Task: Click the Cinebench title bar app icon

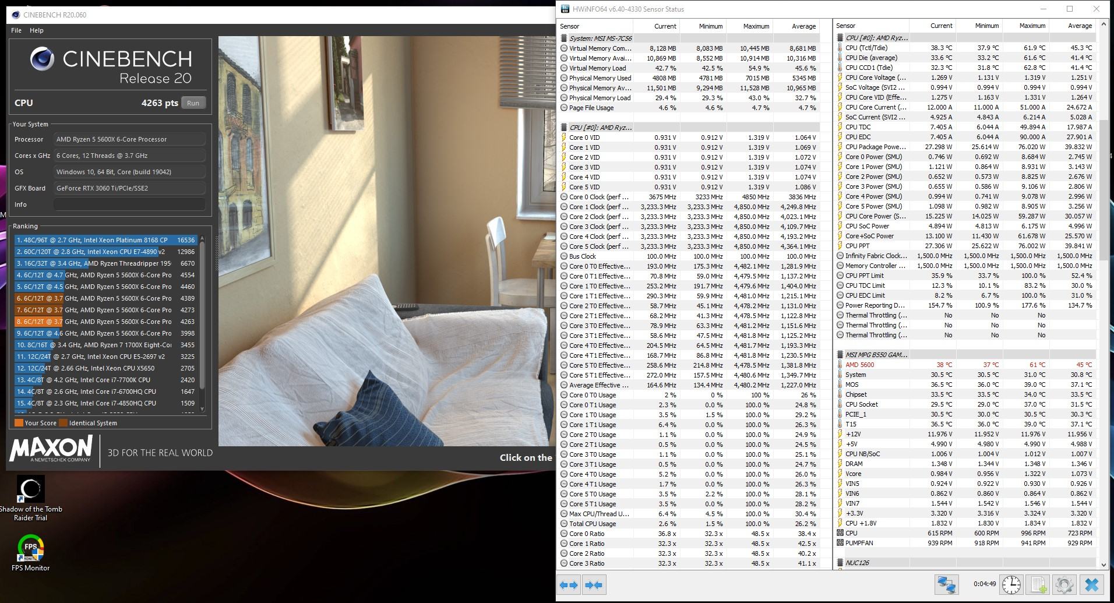Action: tap(15, 15)
